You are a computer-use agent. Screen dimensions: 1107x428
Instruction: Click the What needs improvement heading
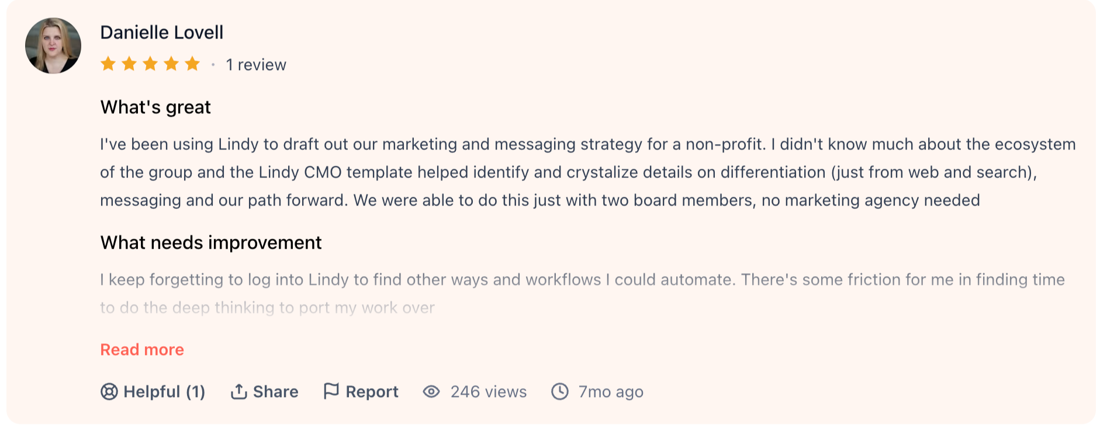[x=211, y=243]
